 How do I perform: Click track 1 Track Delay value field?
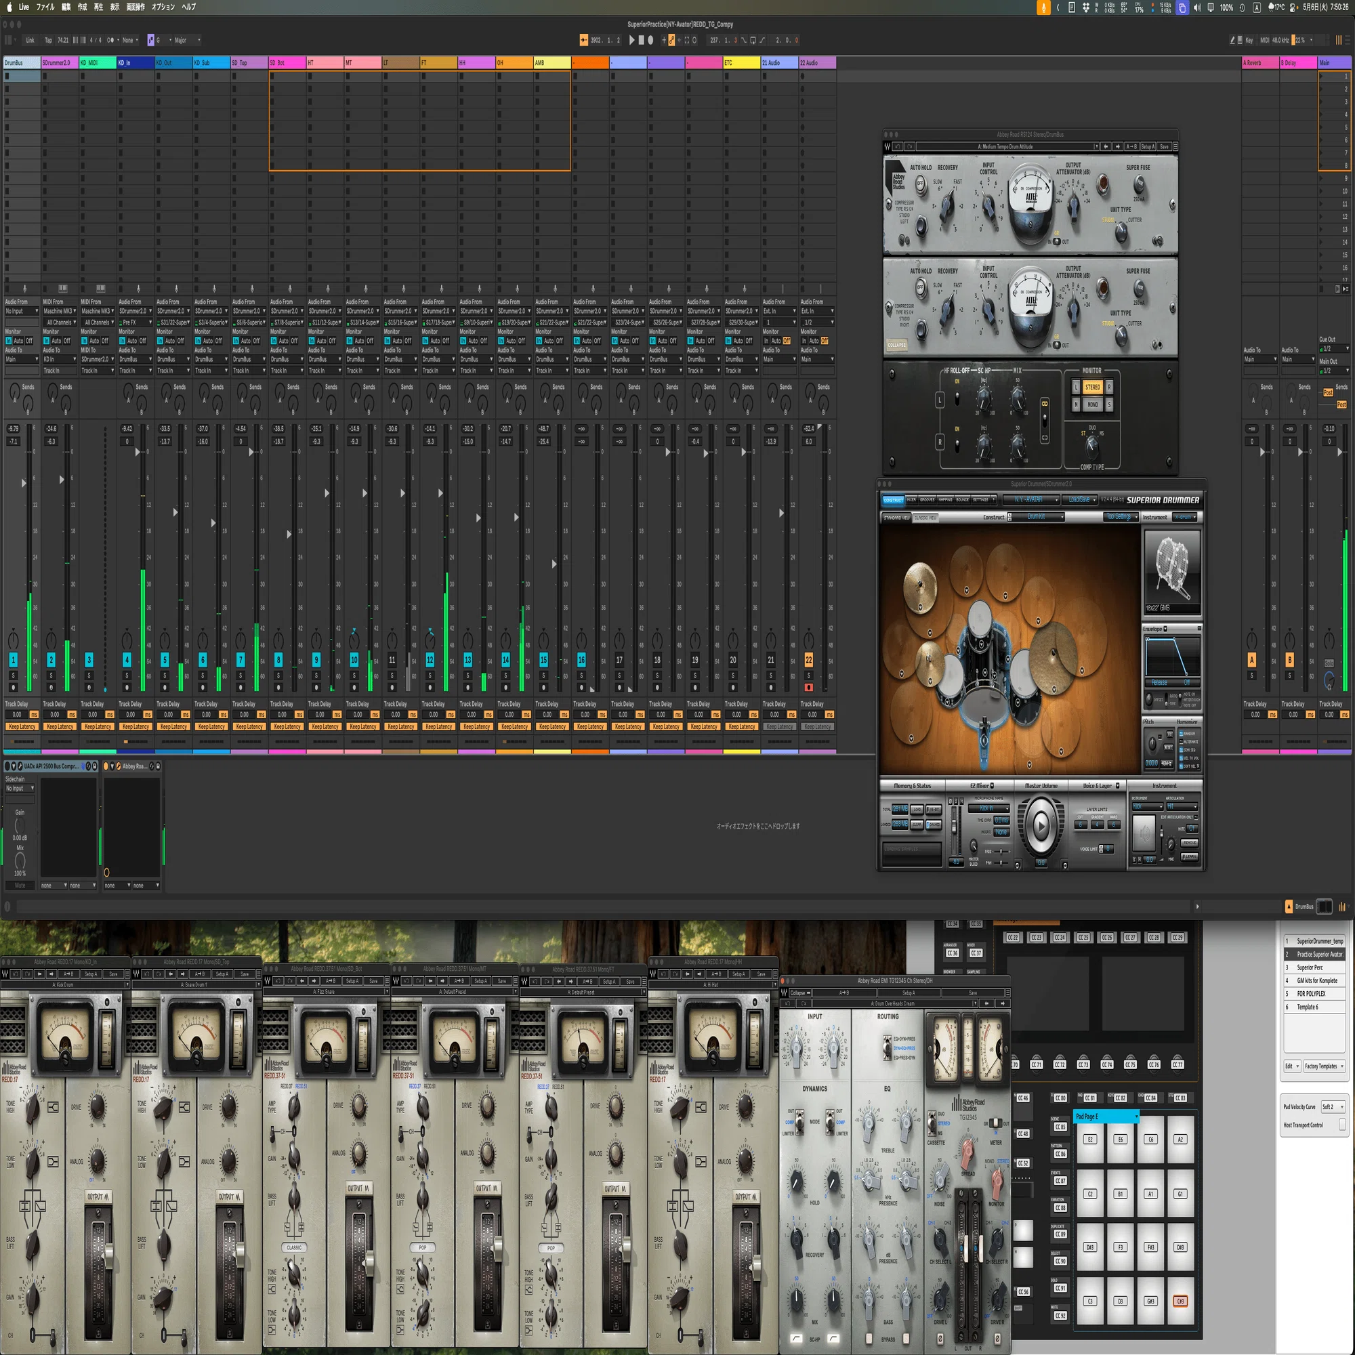17,715
